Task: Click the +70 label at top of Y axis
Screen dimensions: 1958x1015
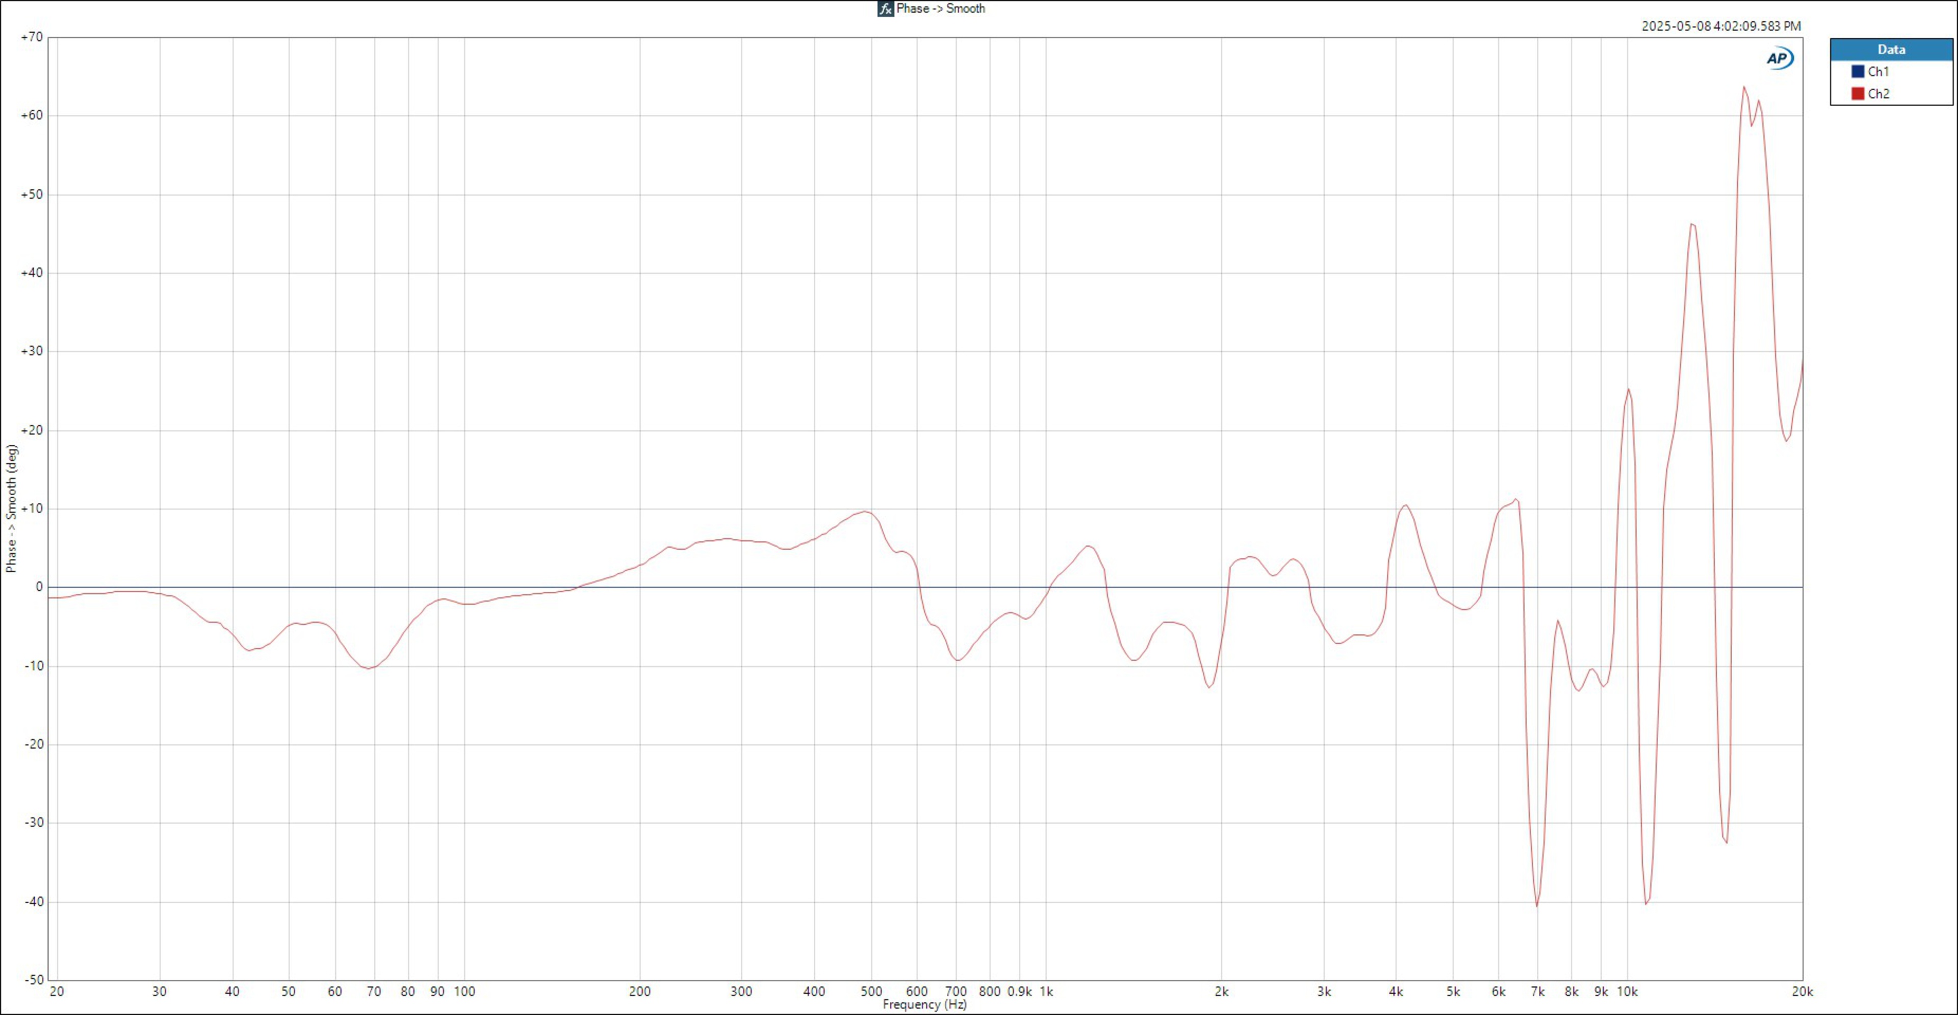Action: tap(32, 37)
